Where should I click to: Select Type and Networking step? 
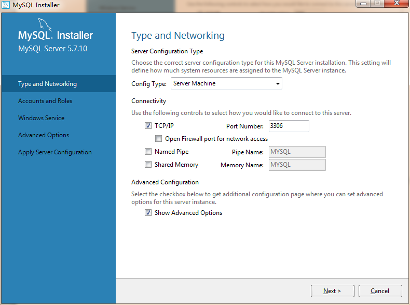click(47, 84)
